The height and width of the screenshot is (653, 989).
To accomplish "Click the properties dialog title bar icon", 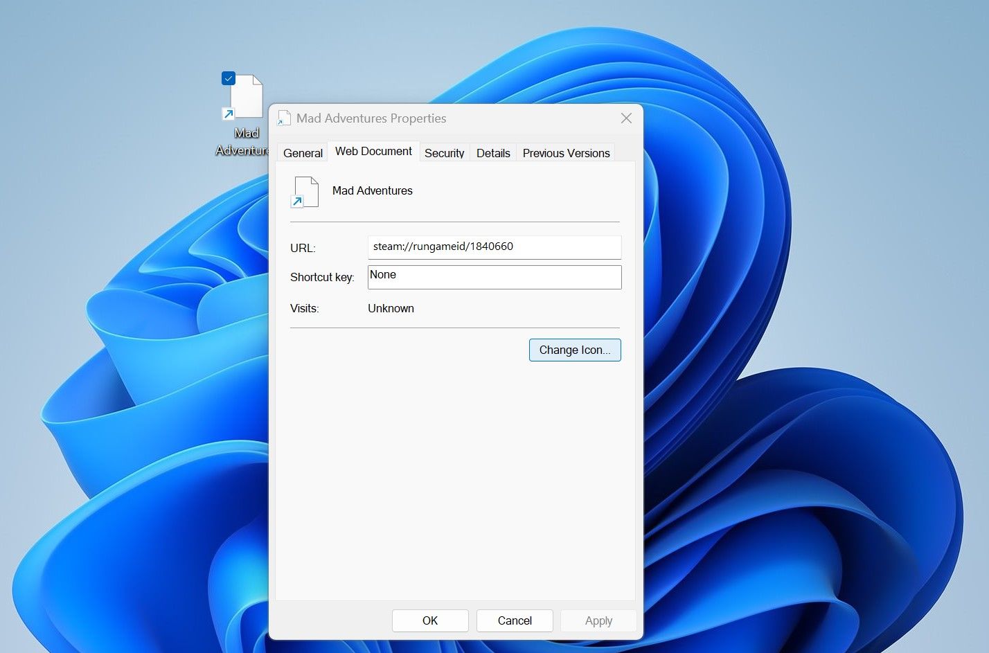I will [283, 118].
